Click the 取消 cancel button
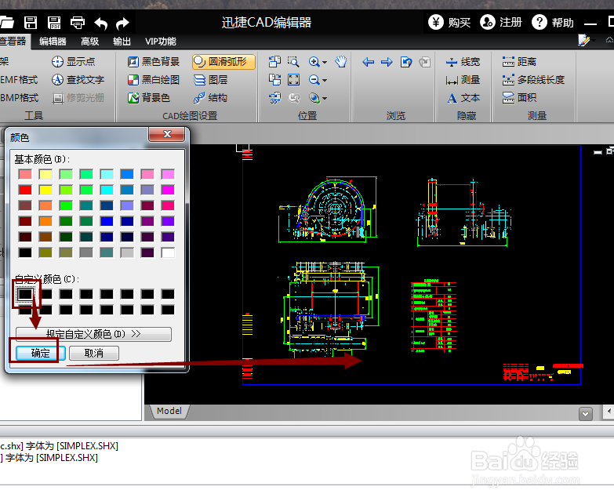The height and width of the screenshot is (501, 614). pyautogui.click(x=94, y=353)
